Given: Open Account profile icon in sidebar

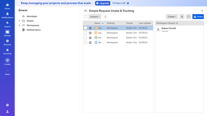Looking at the screenshot, I should tap(7, 111).
